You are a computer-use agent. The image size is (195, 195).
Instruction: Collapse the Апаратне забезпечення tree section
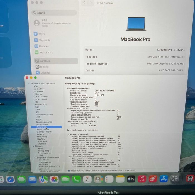(29, 84)
